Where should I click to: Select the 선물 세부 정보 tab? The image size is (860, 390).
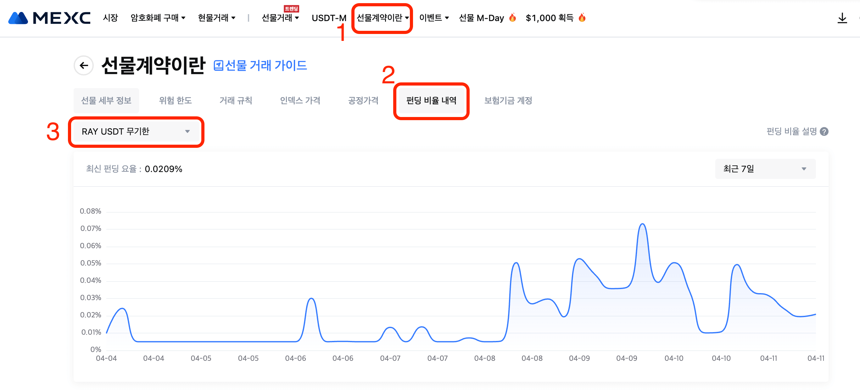click(x=106, y=101)
